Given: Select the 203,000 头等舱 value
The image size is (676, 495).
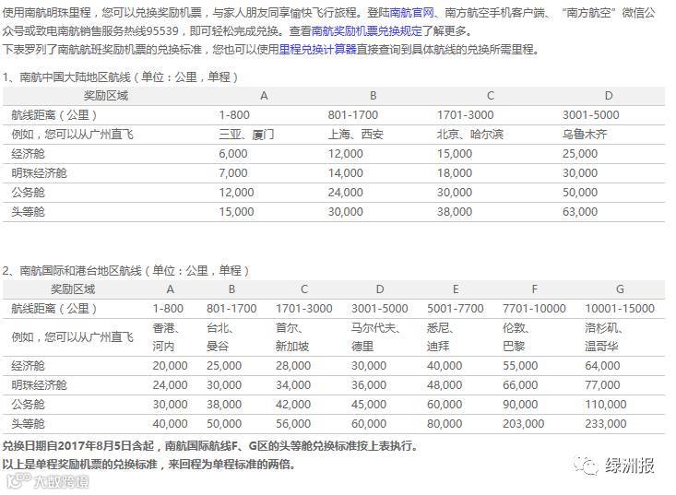Looking at the screenshot, I should tap(523, 424).
